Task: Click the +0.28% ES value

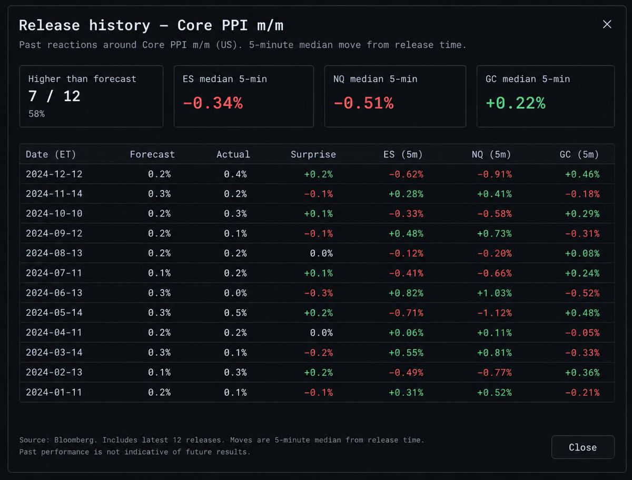Action: tap(406, 194)
